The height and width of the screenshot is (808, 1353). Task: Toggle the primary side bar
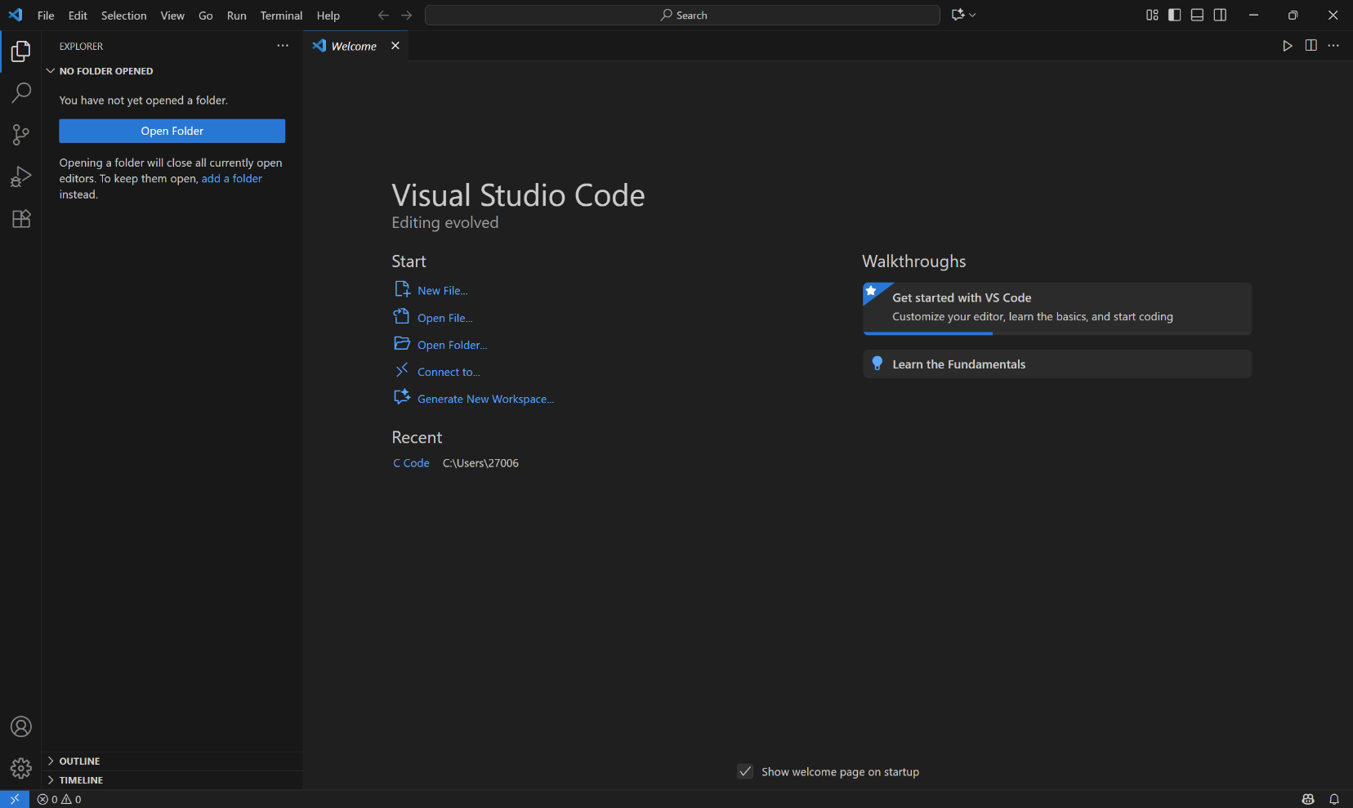click(1175, 15)
